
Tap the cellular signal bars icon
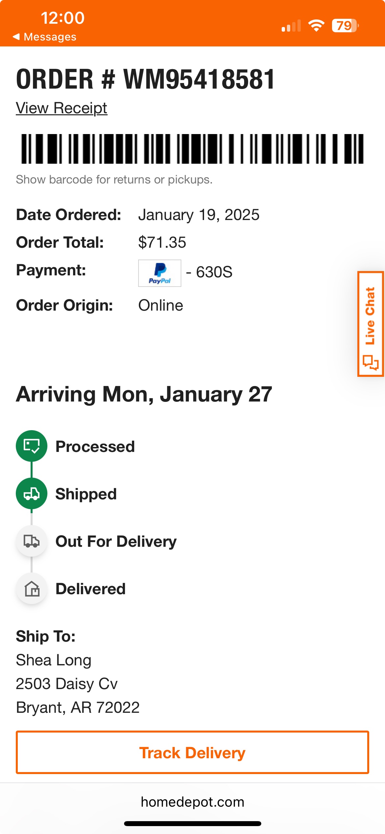click(x=291, y=26)
